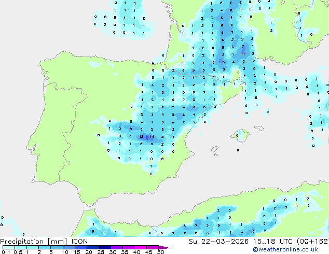Click the 20–25 mm legend color box

tap(92, 247)
